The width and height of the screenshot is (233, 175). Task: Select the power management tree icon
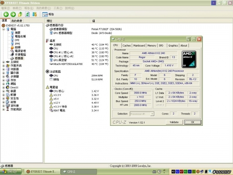point(12,51)
